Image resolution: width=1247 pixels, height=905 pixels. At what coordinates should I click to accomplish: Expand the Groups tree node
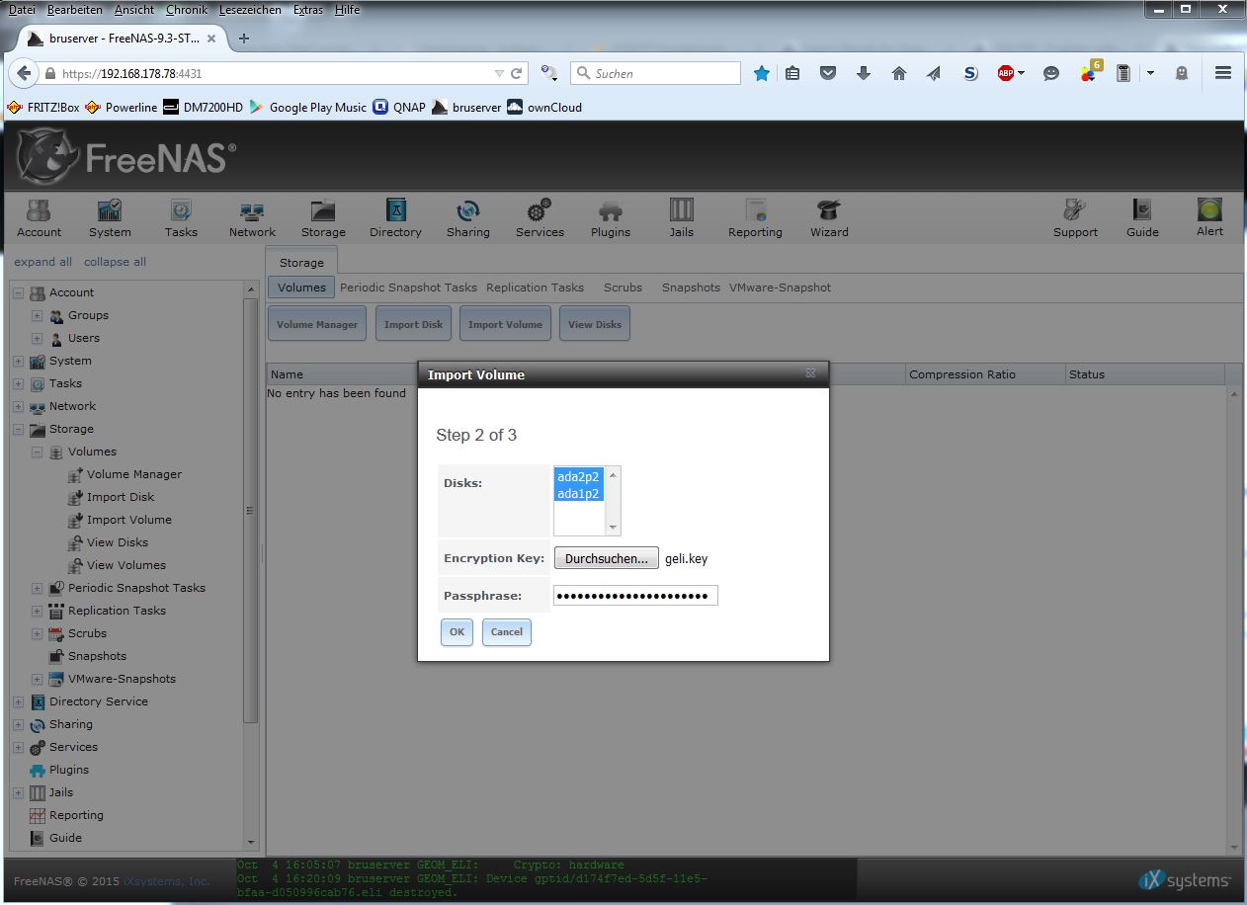(37, 315)
